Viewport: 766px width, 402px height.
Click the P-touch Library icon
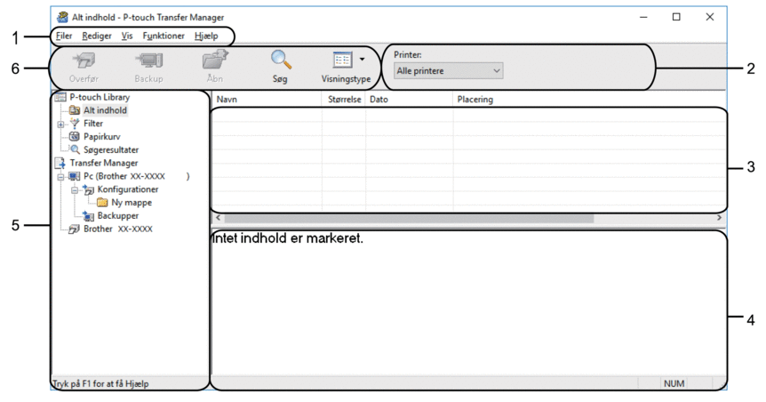click(60, 97)
